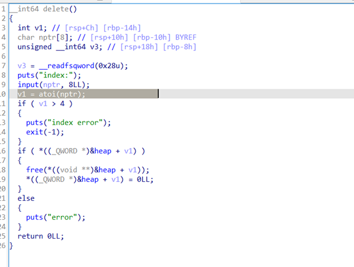The image size is (354, 267).
Task: Click the 'else' keyword
Action: point(26,198)
